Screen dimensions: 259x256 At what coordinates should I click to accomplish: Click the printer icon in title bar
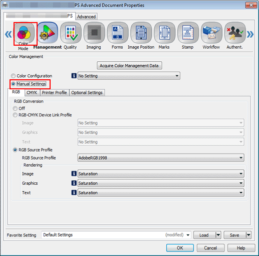[5, 5]
